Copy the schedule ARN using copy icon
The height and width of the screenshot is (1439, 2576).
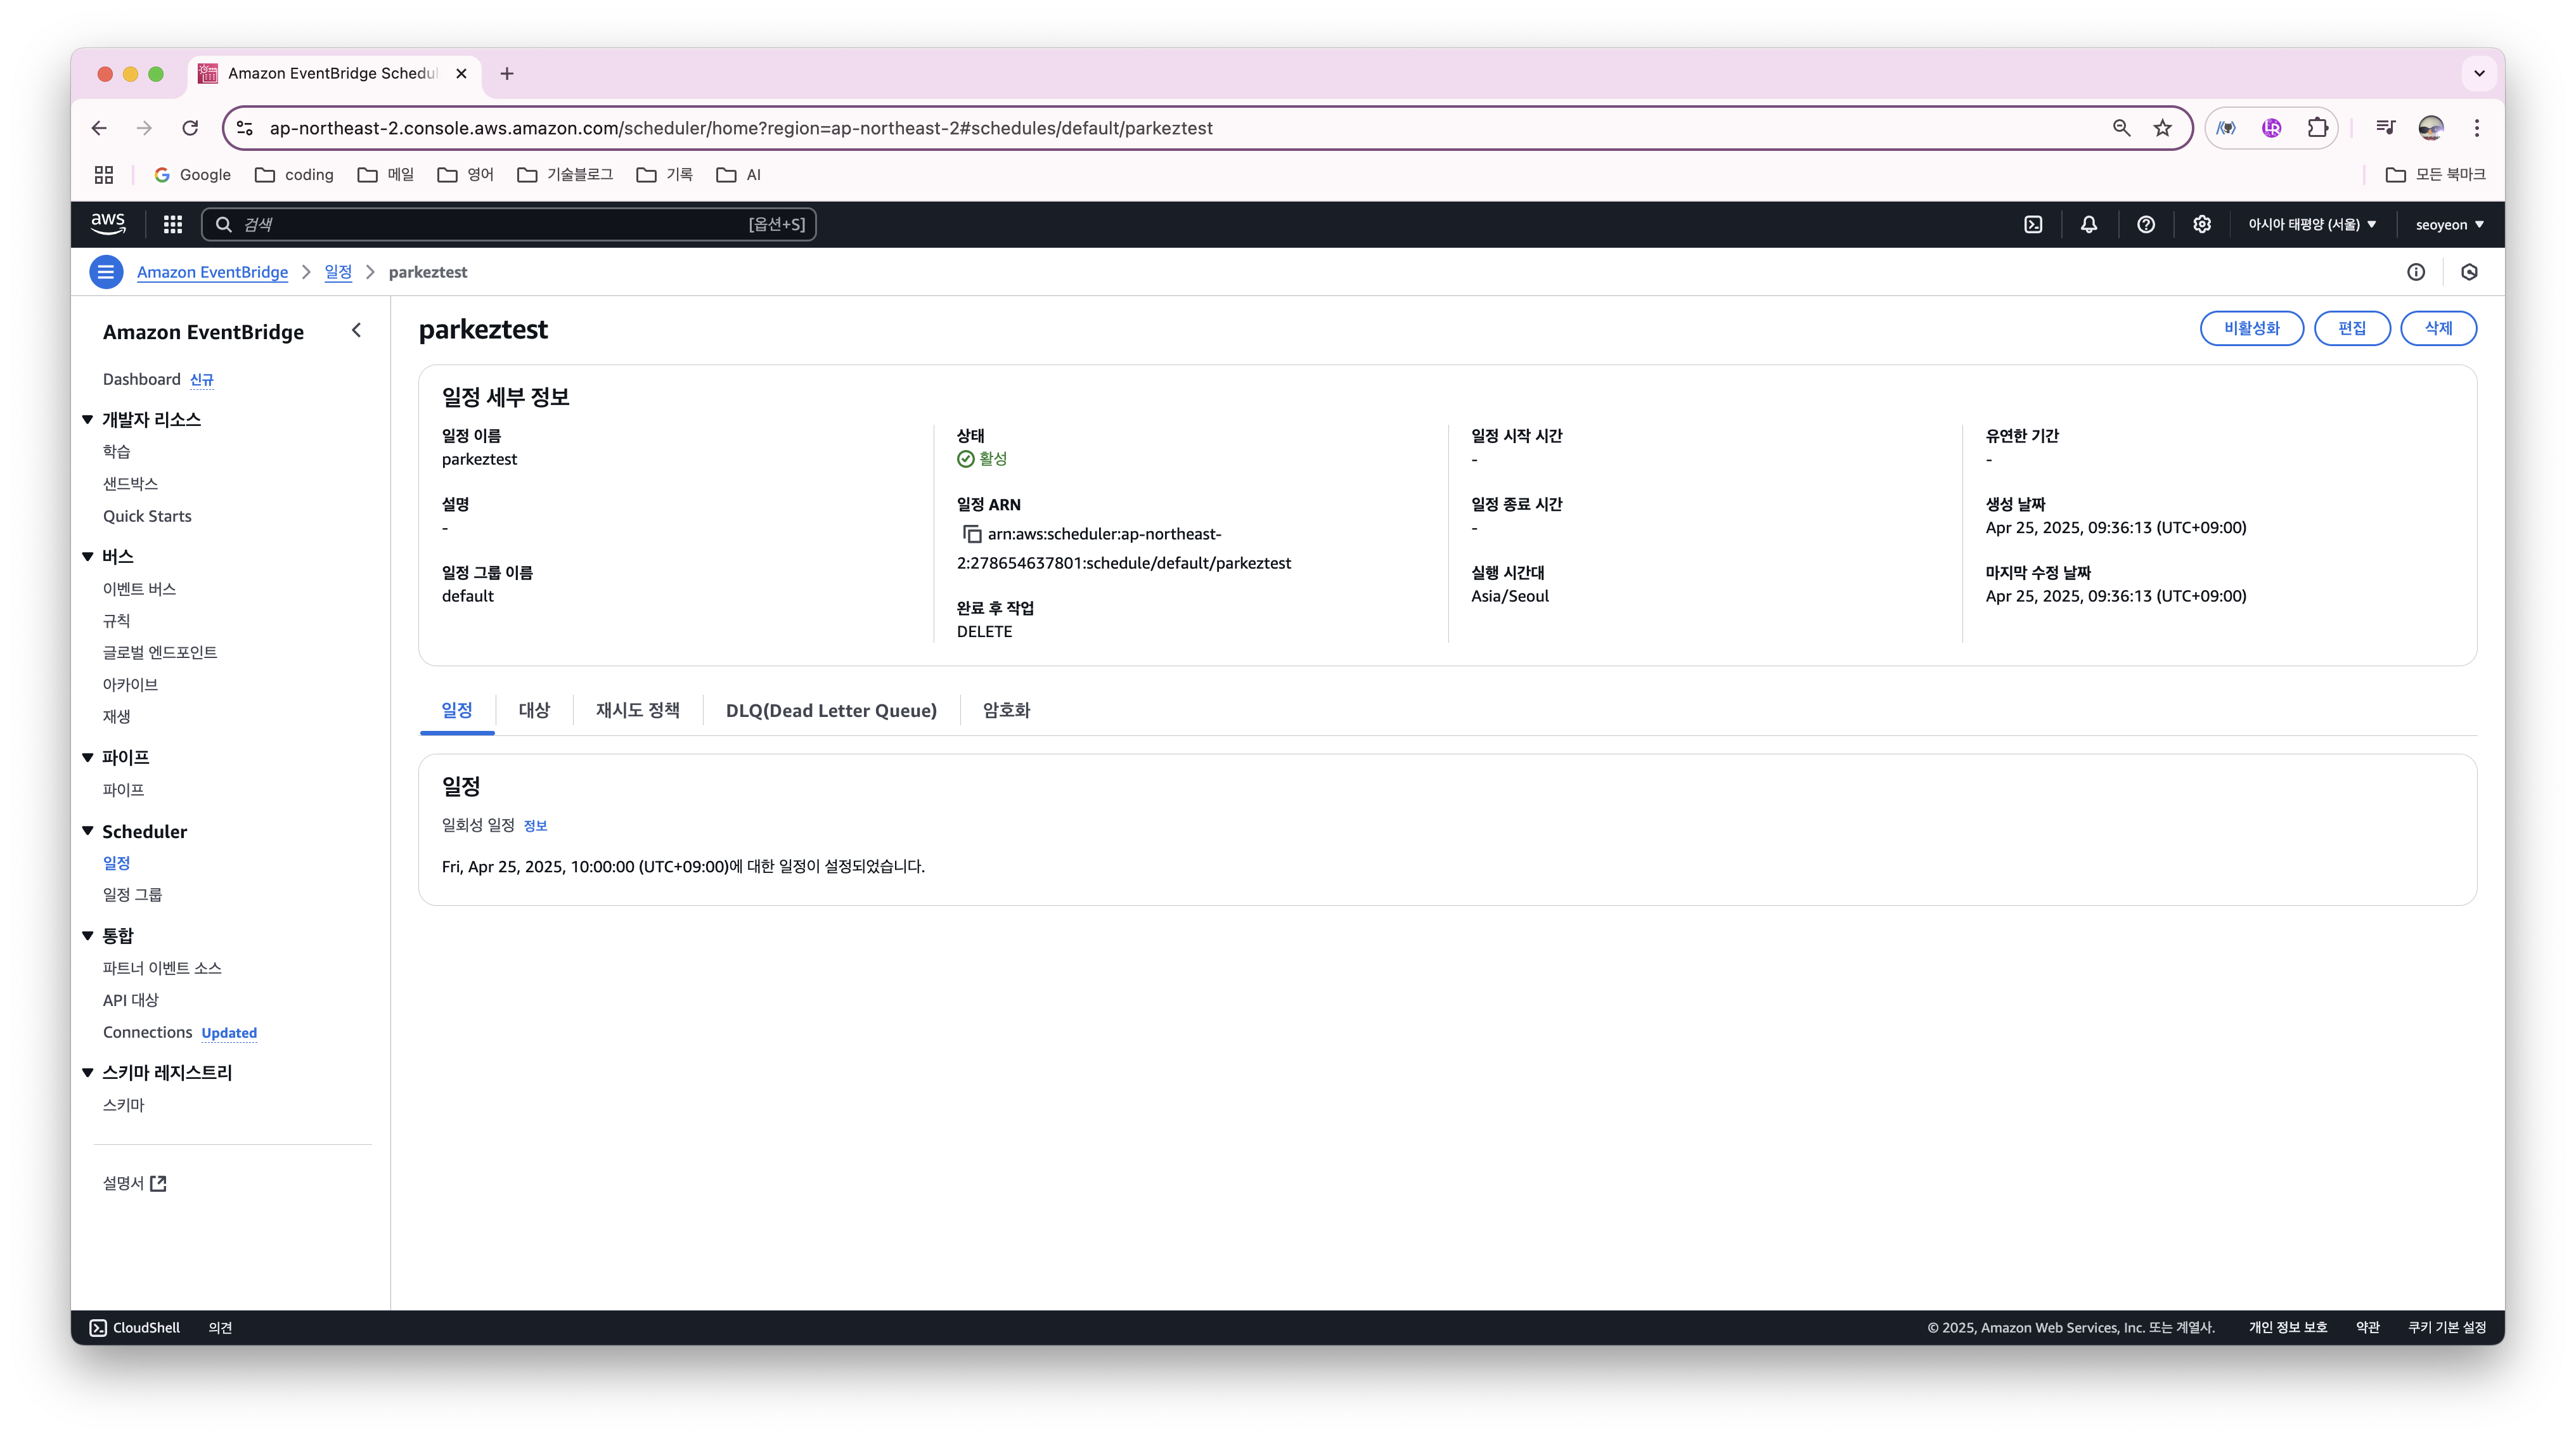pyautogui.click(x=971, y=534)
